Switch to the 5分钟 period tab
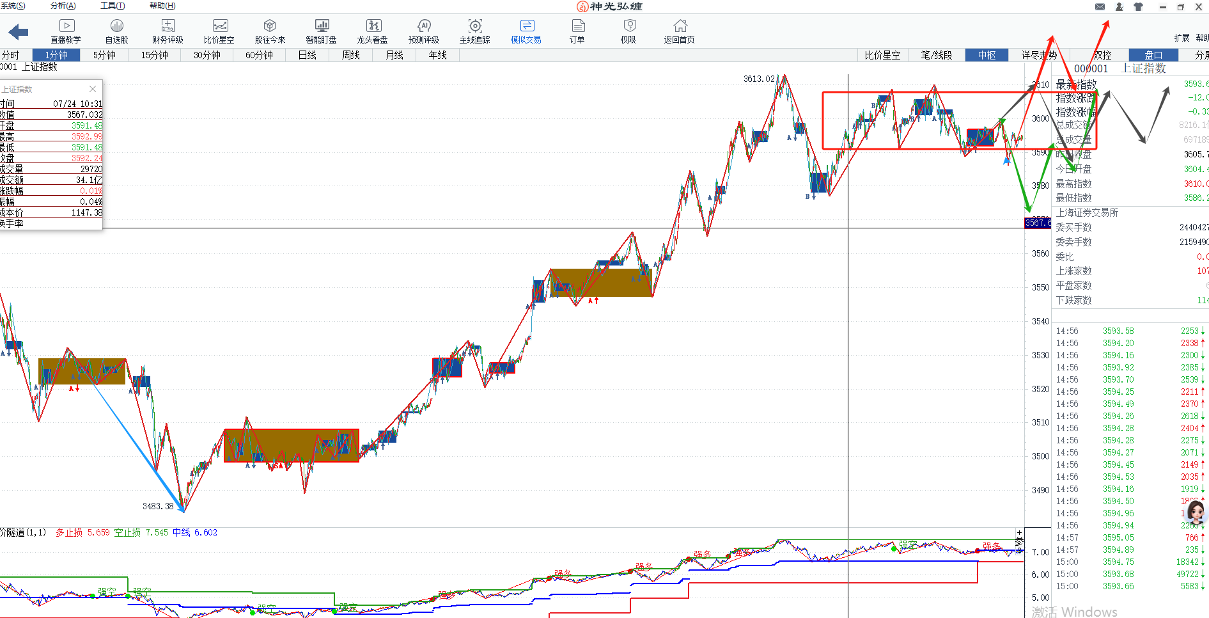 click(x=104, y=55)
